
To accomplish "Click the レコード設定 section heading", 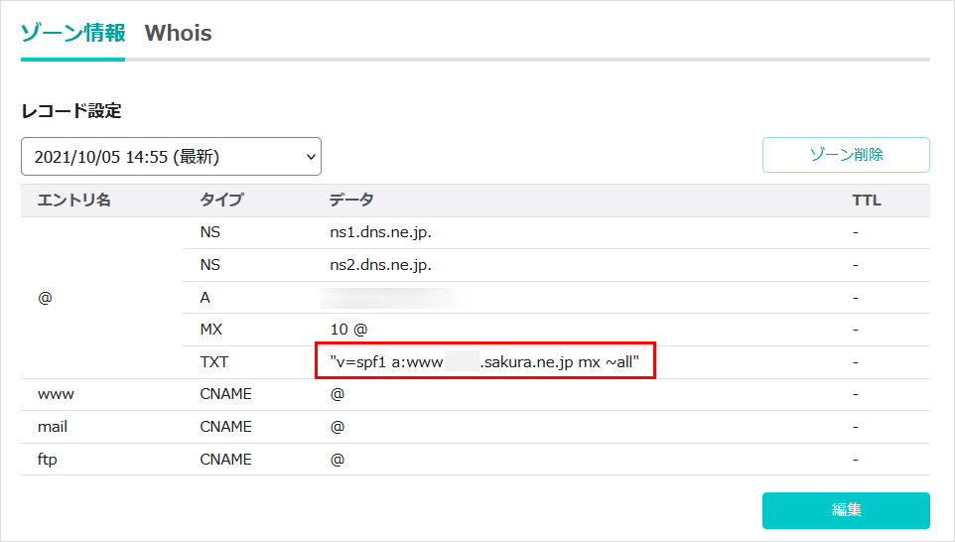I will (x=71, y=111).
